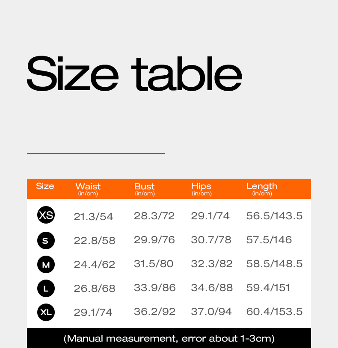Select the 36.2/92 bust value
Viewport: 338px width, 348px height.
155,312
